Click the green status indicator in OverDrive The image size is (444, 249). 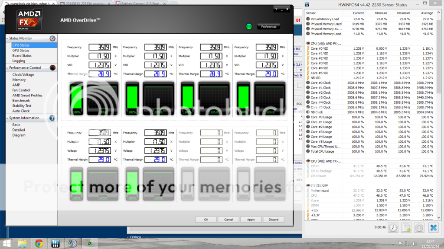click(x=249, y=26)
